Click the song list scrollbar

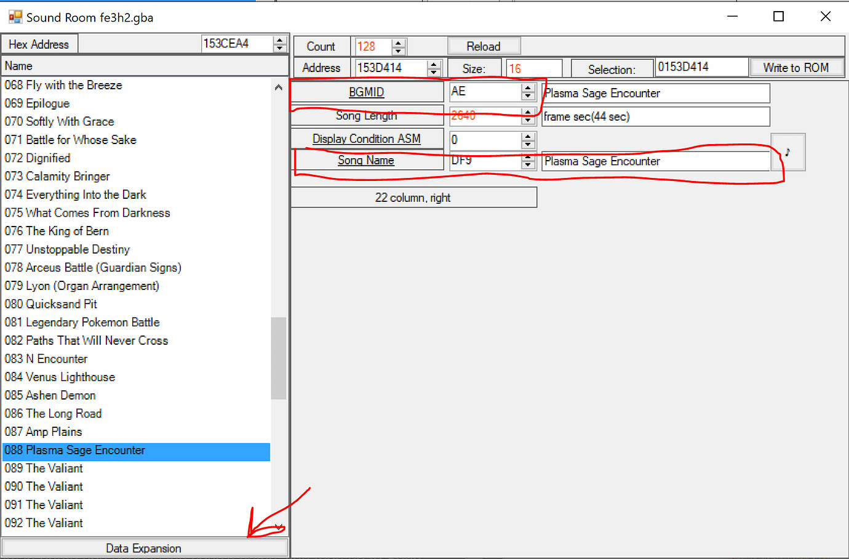[x=279, y=357]
